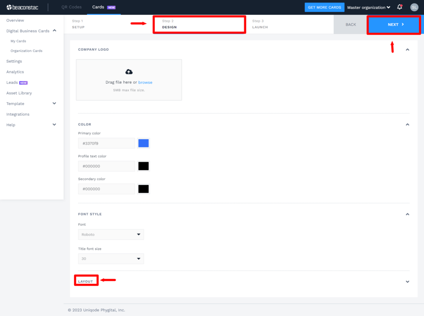This screenshot has height=316, width=424.
Task: Open the Font dropdown showing Roboto
Action: click(111, 234)
